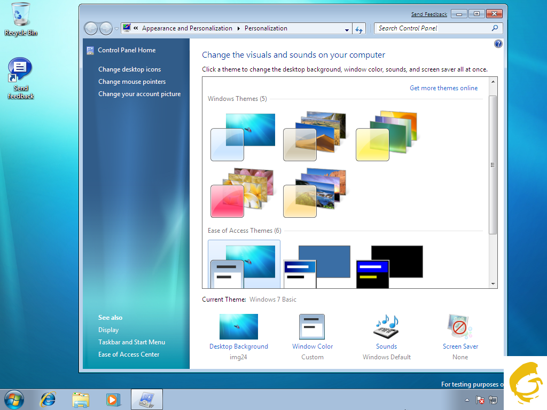Open the Desktop Background settings icon
This screenshot has height=410, width=547.
click(238, 327)
